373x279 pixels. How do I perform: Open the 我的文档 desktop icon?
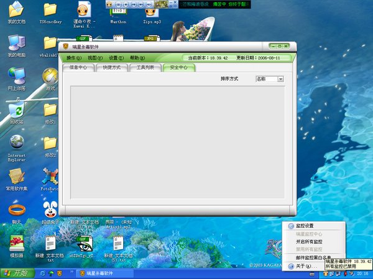click(x=16, y=12)
